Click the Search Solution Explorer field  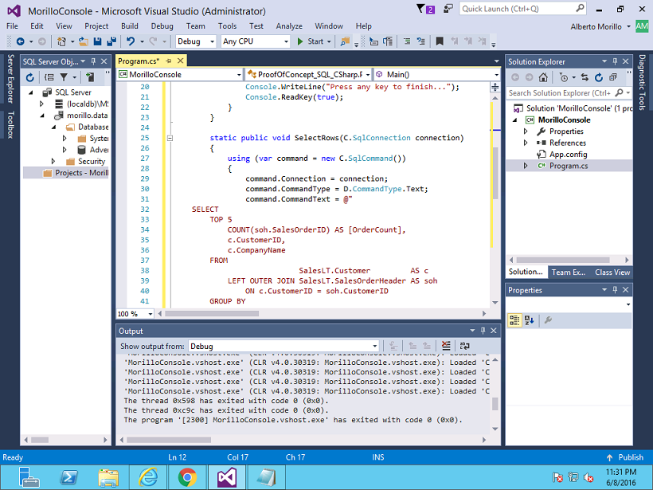coord(560,93)
